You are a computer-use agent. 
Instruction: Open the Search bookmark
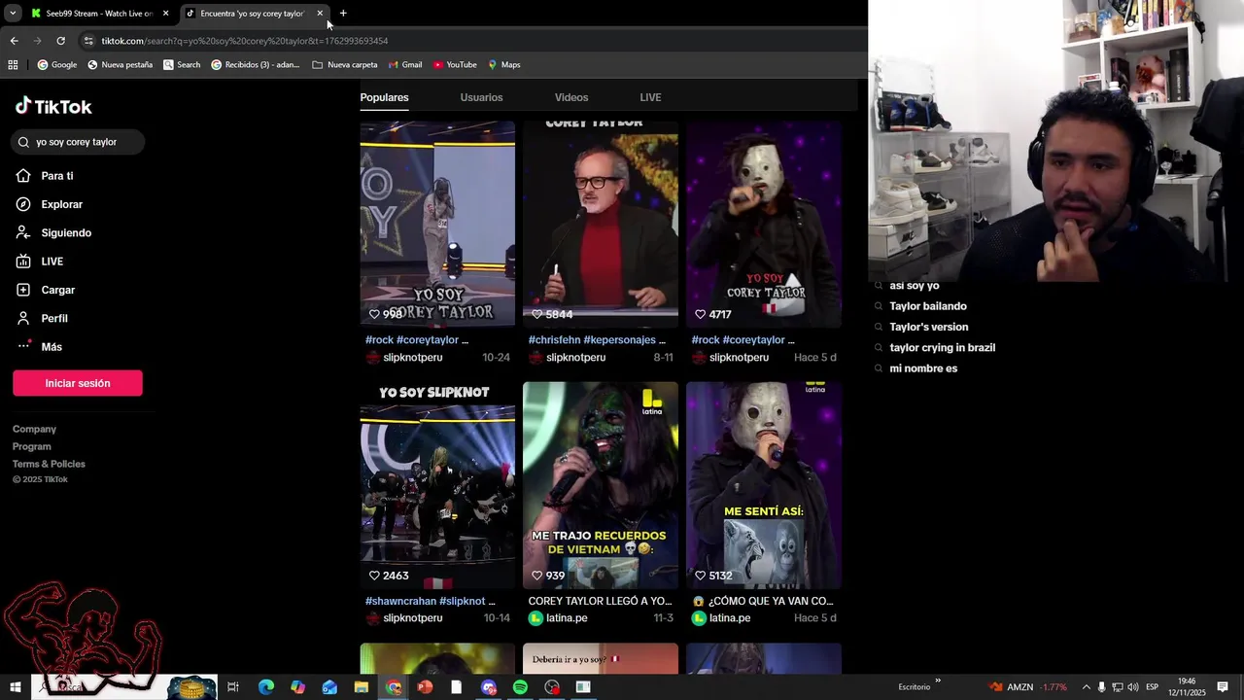[182, 65]
